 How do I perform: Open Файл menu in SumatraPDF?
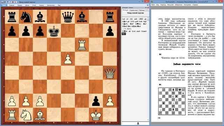pyautogui.click(x=153, y=5)
